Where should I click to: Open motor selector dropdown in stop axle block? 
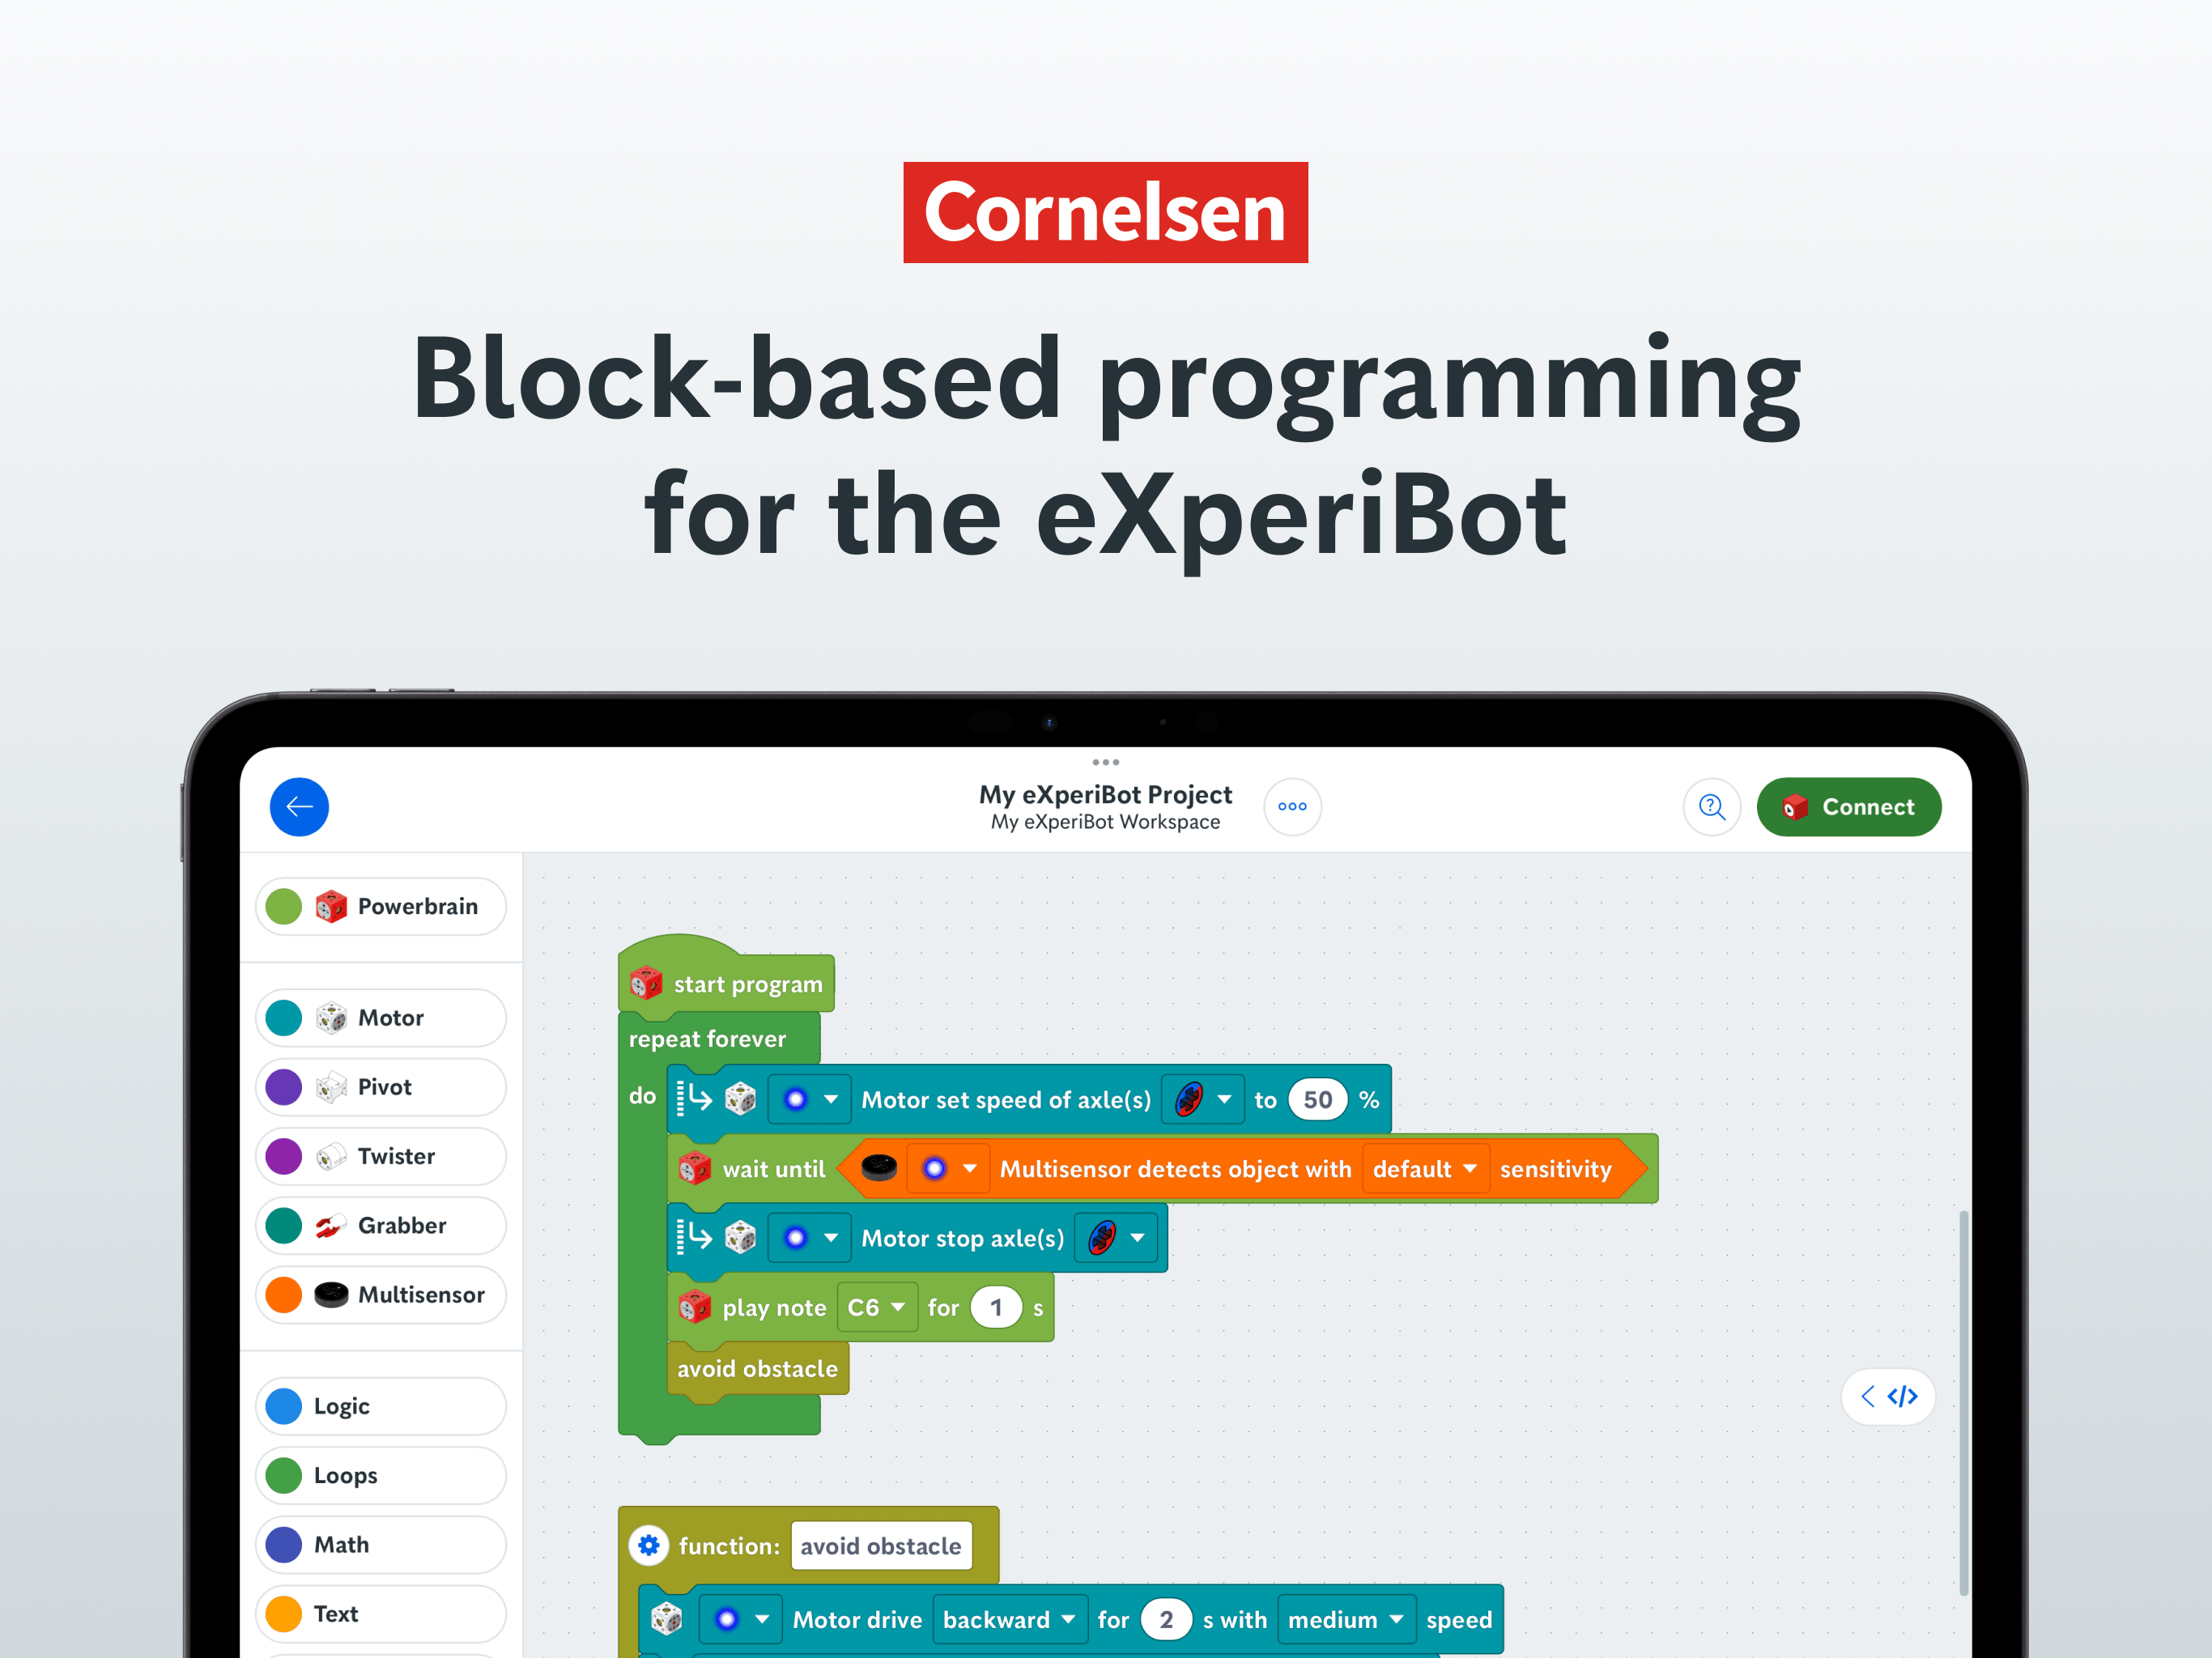810,1238
